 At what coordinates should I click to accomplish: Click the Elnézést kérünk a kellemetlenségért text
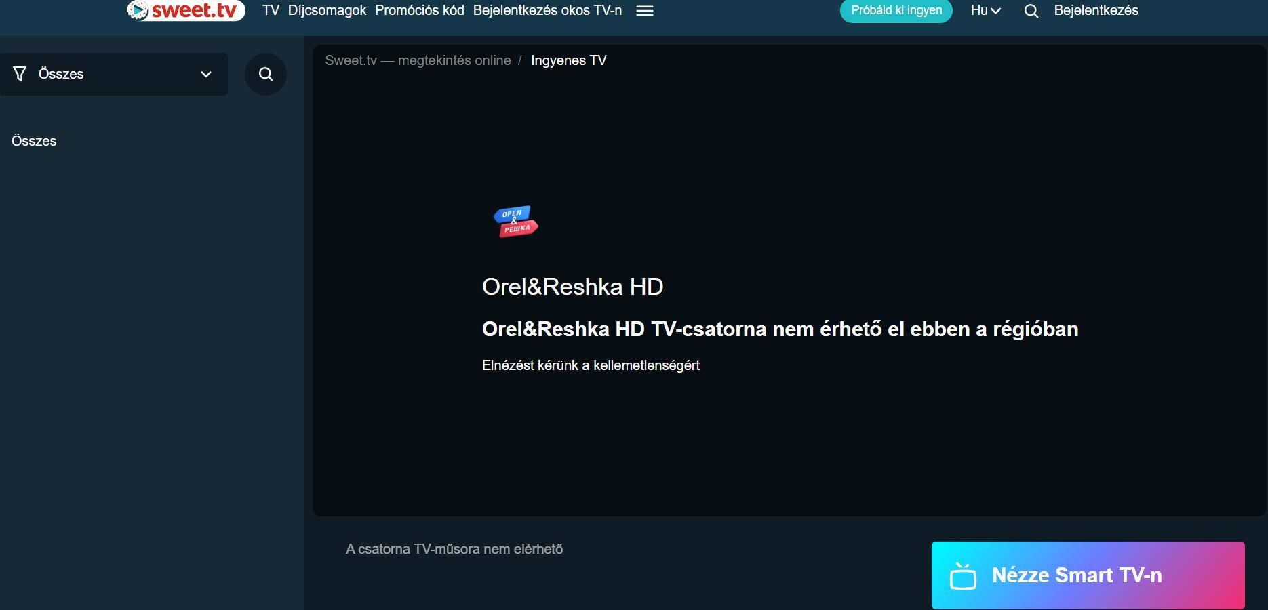591,365
